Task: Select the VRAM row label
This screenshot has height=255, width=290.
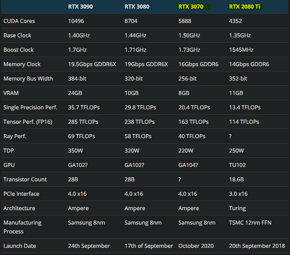Action: pos(11,93)
